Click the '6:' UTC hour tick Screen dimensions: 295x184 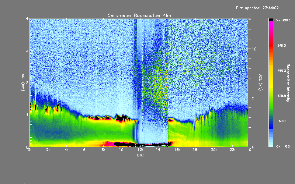[85, 150]
